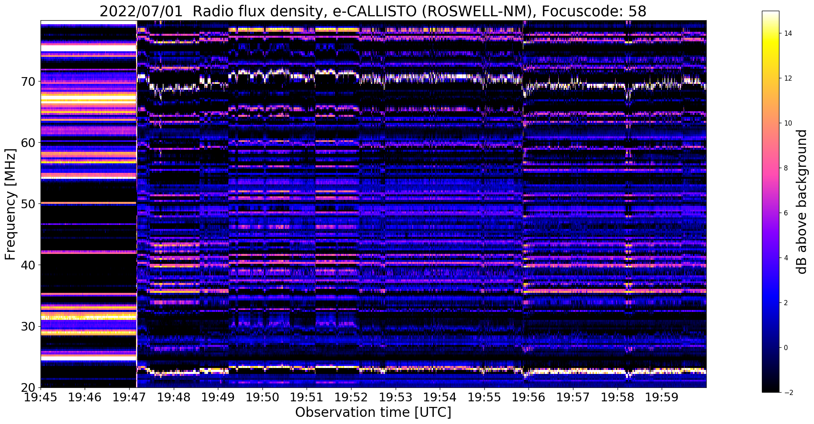
Task: Click the colorbar tick label 6
Action: (785, 213)
